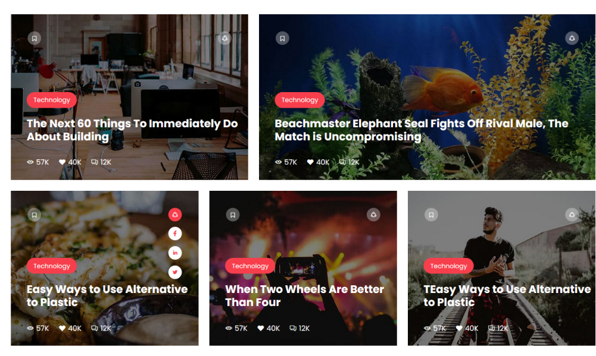Share food article on Facebook
This screenshot has height=356, width=596.
175,234
